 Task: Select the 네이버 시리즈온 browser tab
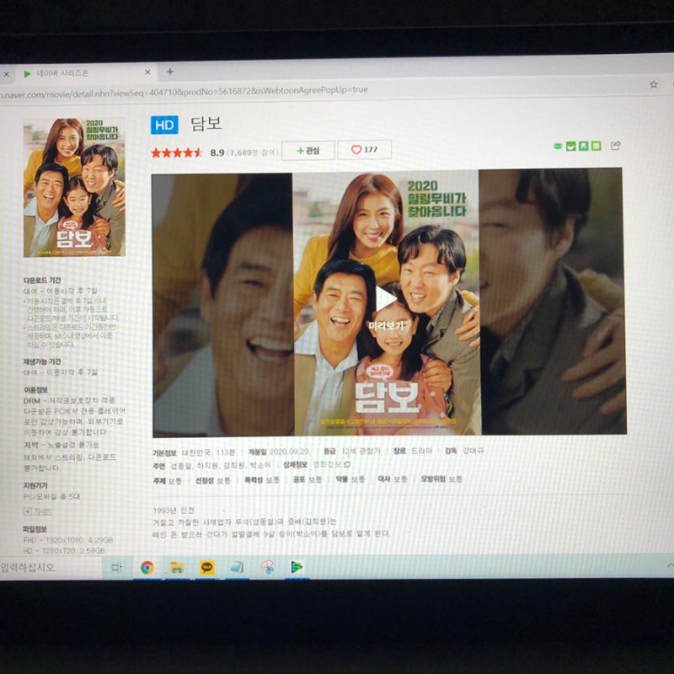(x=88, y=73)
